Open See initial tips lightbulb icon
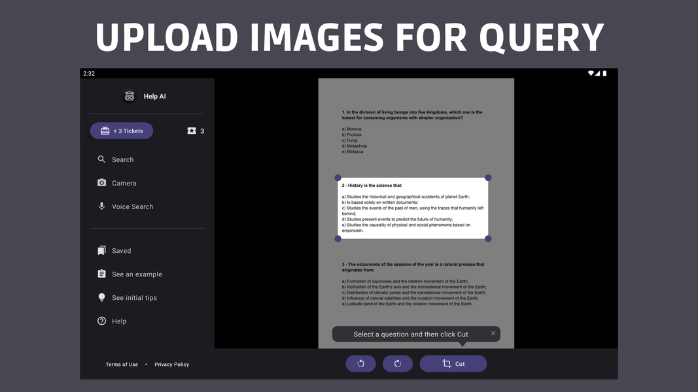This screenshot has height=392, width=698. point(101,297)
